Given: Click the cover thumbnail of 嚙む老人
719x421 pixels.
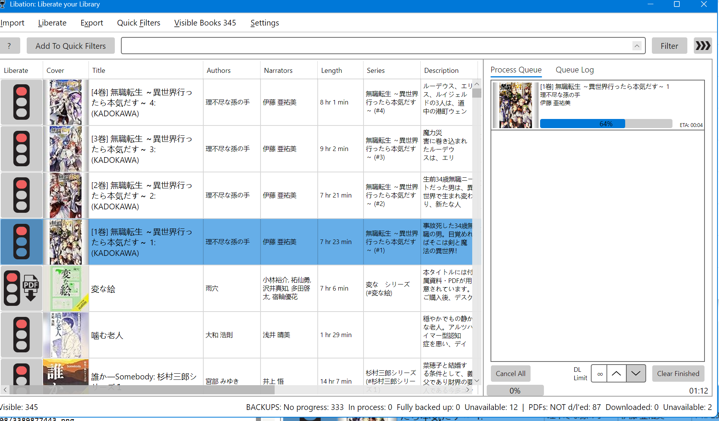Looking at the screenshot, I should coord(66,335).
